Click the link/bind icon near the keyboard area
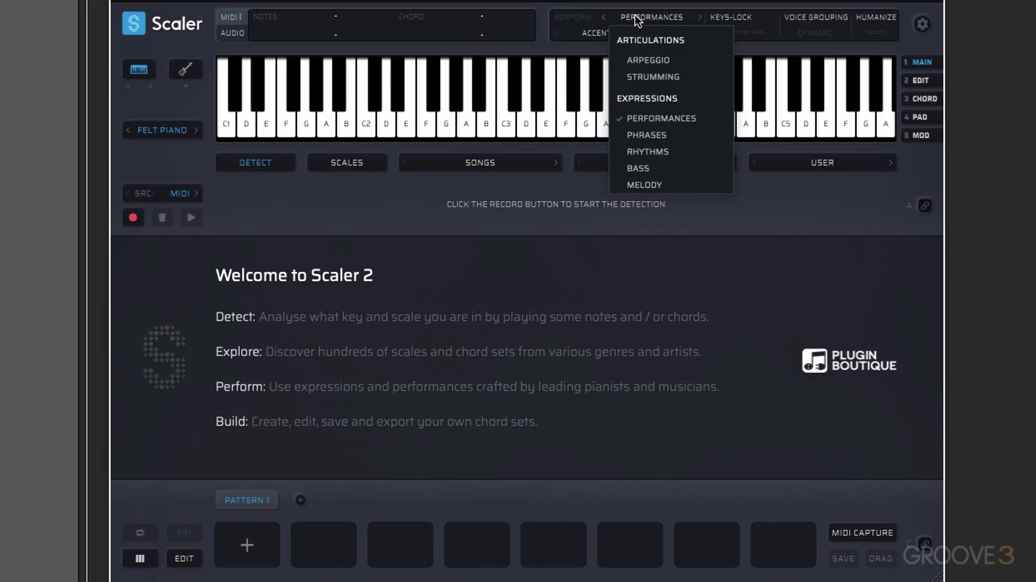 [x=926, y=205]
